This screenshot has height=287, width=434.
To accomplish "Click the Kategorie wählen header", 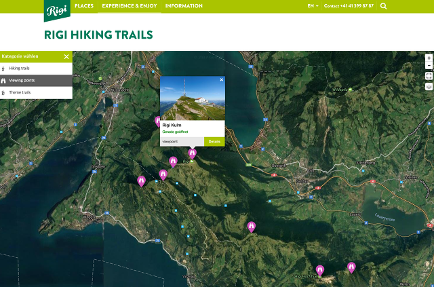I will (x=36, y=56).
